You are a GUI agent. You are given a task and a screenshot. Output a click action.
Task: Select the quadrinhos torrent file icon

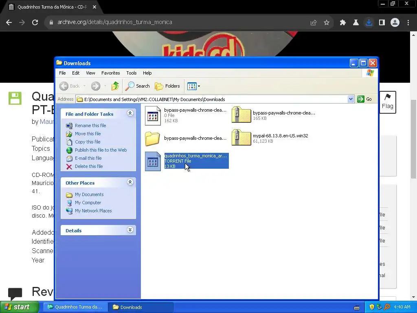(153, 161)
